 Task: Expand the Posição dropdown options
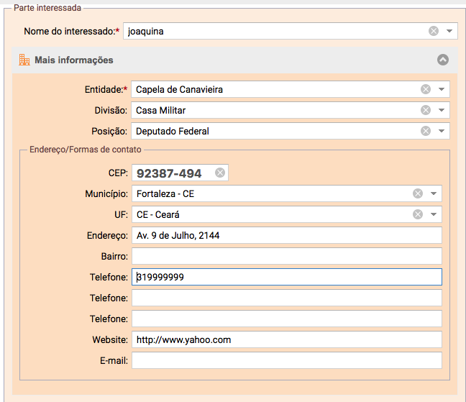tap(442, 131)
